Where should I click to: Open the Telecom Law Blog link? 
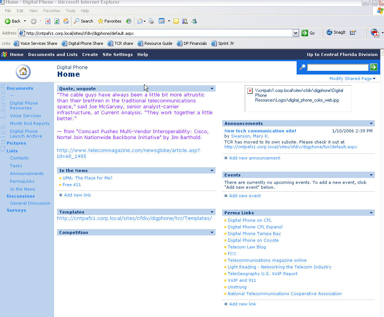[247, 247]
